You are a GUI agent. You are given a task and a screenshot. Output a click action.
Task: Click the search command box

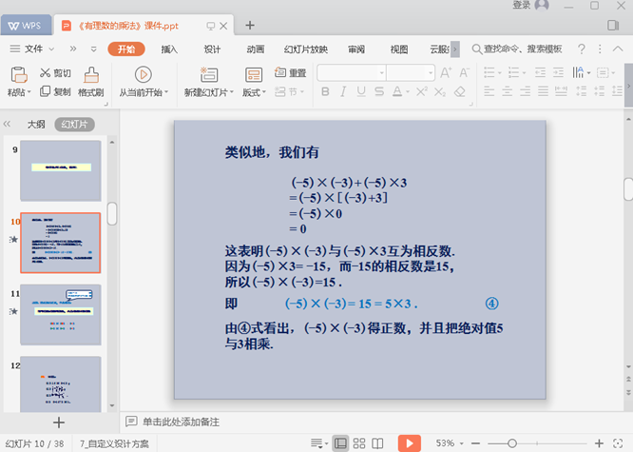pyautogui.click(x=517, y=49)
